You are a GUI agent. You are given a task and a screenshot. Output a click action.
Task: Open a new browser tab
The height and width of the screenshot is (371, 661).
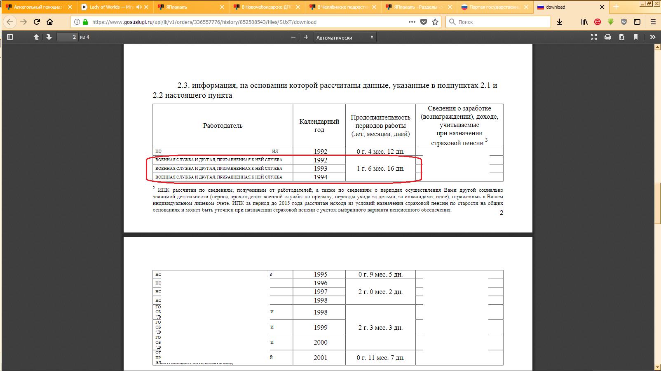click(x=616, y=7)
